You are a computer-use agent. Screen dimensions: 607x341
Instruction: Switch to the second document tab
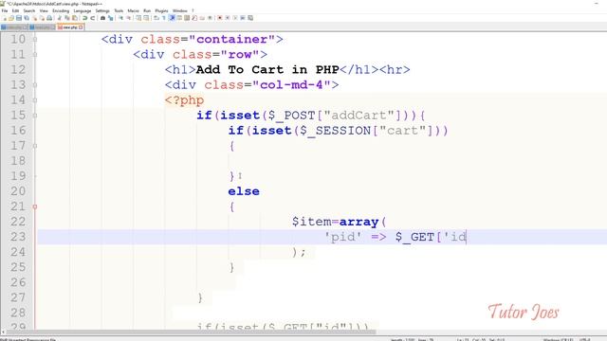(x=42, y=27)
